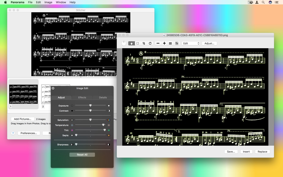
Task: Click the high exposure bright sun icon
Action: (109, 106)
